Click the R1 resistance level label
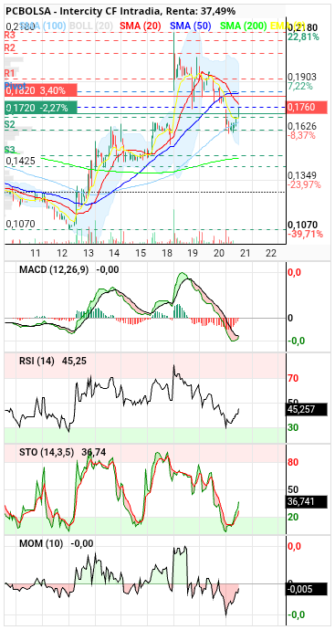This screenshot has height=630, width=335. [x=10, y=73]
